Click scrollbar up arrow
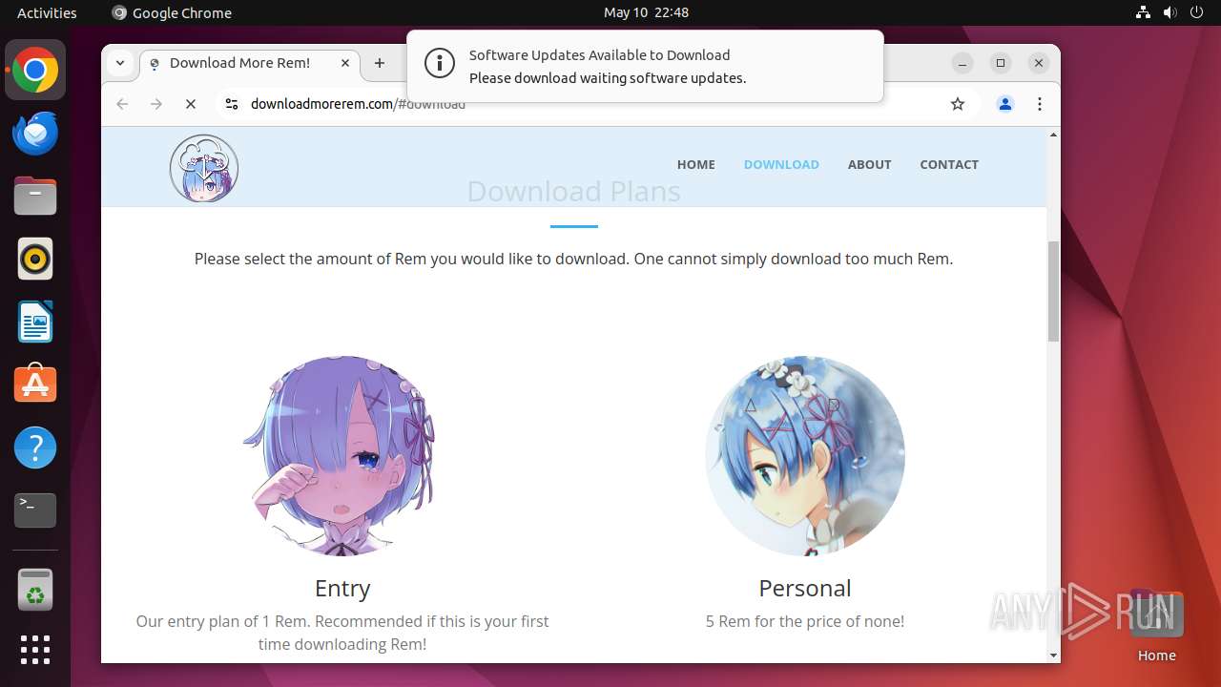1221x687 pixels. pyautogui.click(x=1053, y=135)
